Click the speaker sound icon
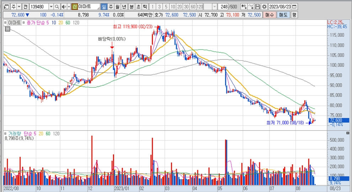This screenshot has width=352, height=192. pos(64,7)
